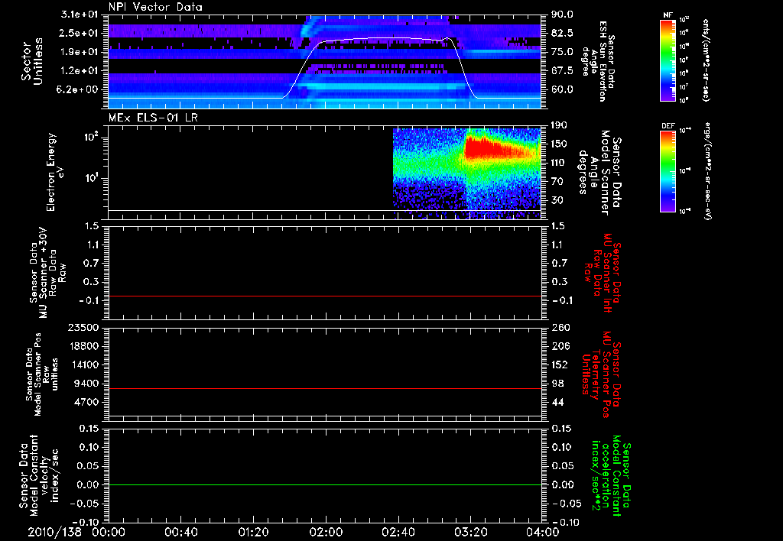
Task: Click the 1.9e+01 sector tick label
Action: point(80,52)
